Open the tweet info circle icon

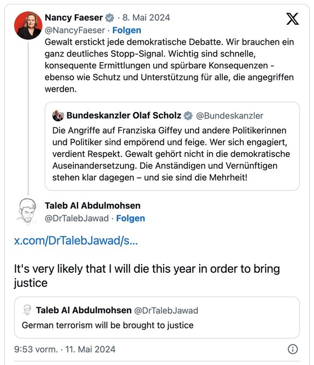(x=293, y=349)
